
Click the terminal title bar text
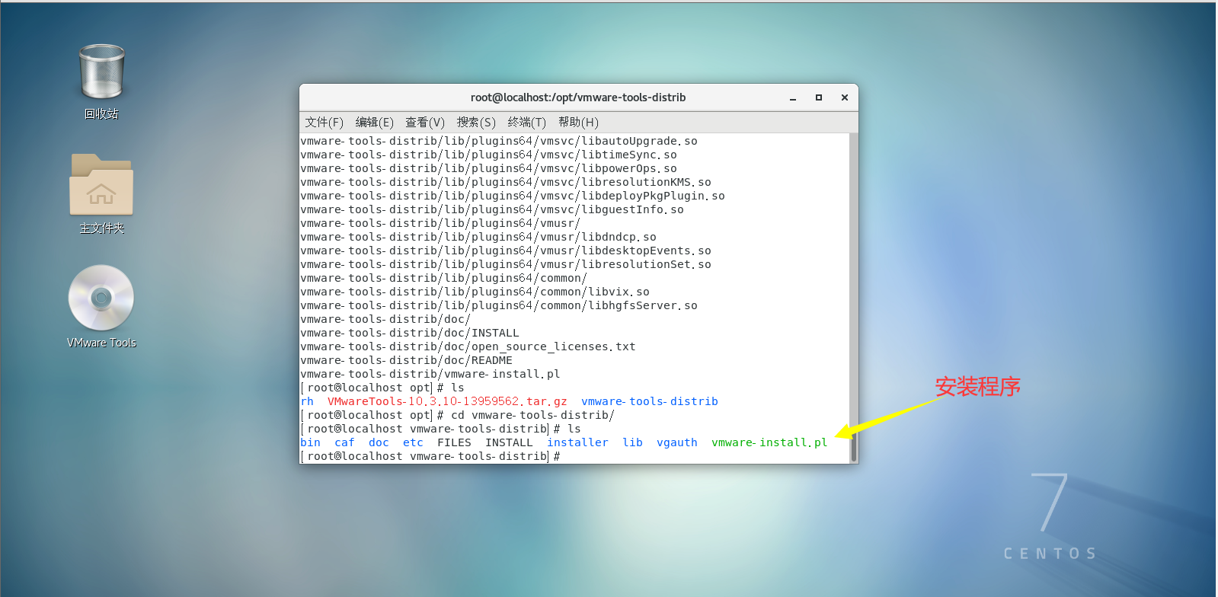578,97
